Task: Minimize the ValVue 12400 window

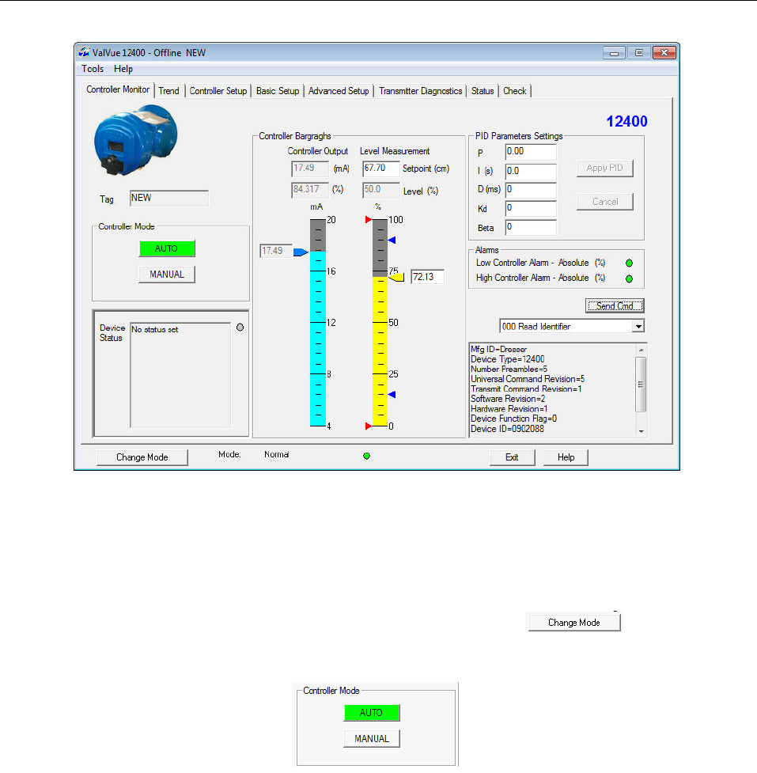Action: tap(614, 53)
